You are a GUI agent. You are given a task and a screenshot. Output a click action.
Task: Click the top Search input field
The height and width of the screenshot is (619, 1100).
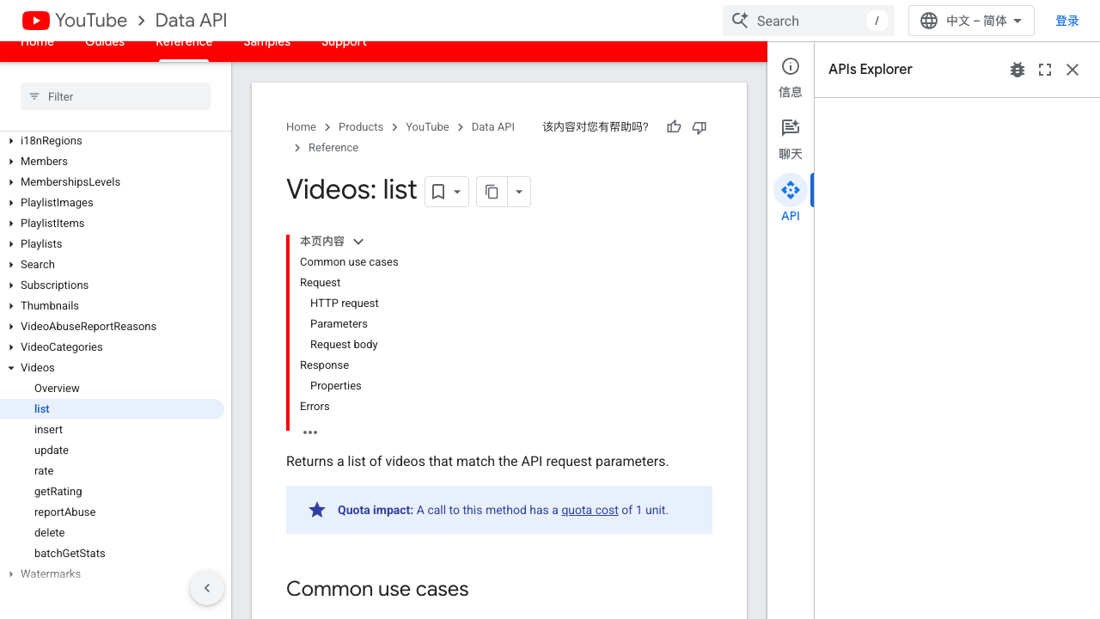[x=809, y=21]
